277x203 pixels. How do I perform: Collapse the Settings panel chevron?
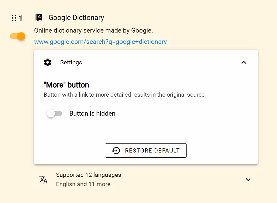(x=244, y=63)
